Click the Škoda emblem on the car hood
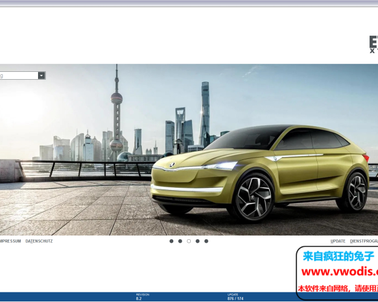Viewport: 378px width, 302px height. click(x=172, y=165)
